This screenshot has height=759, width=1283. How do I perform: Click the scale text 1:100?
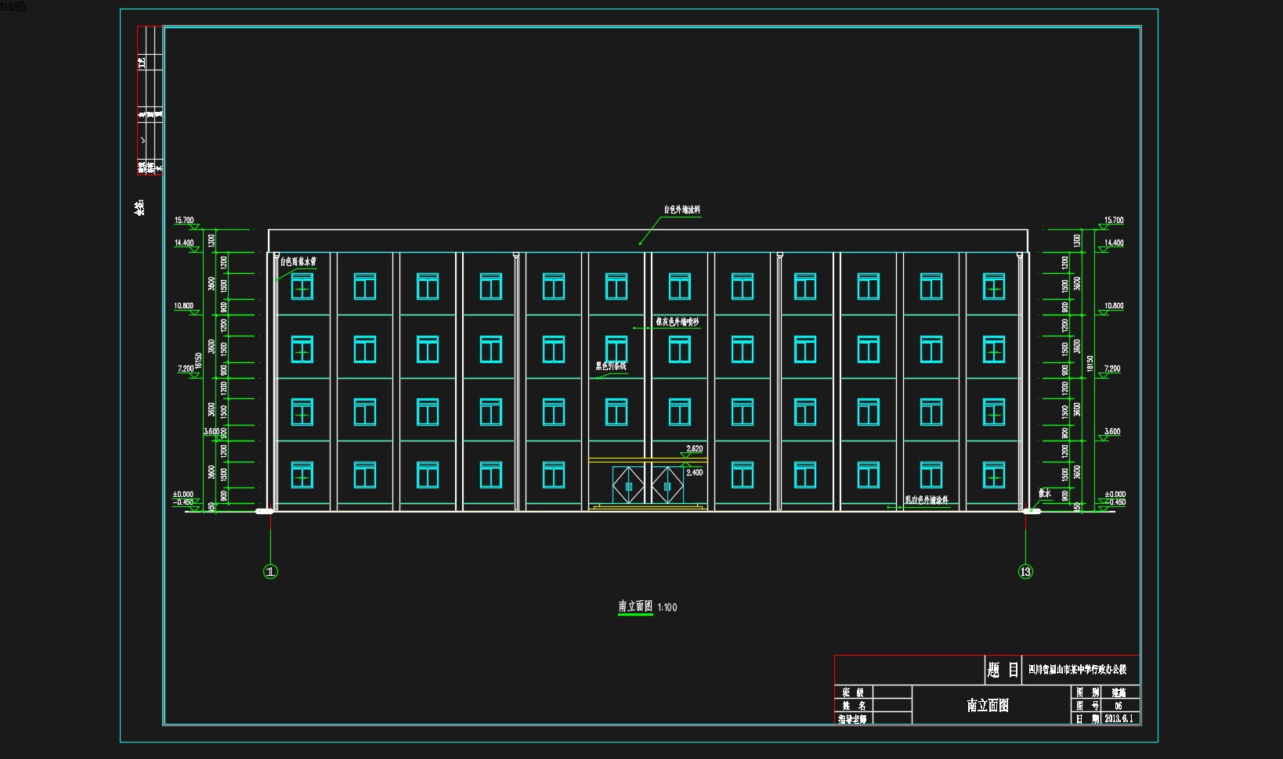tap(667, 607)
